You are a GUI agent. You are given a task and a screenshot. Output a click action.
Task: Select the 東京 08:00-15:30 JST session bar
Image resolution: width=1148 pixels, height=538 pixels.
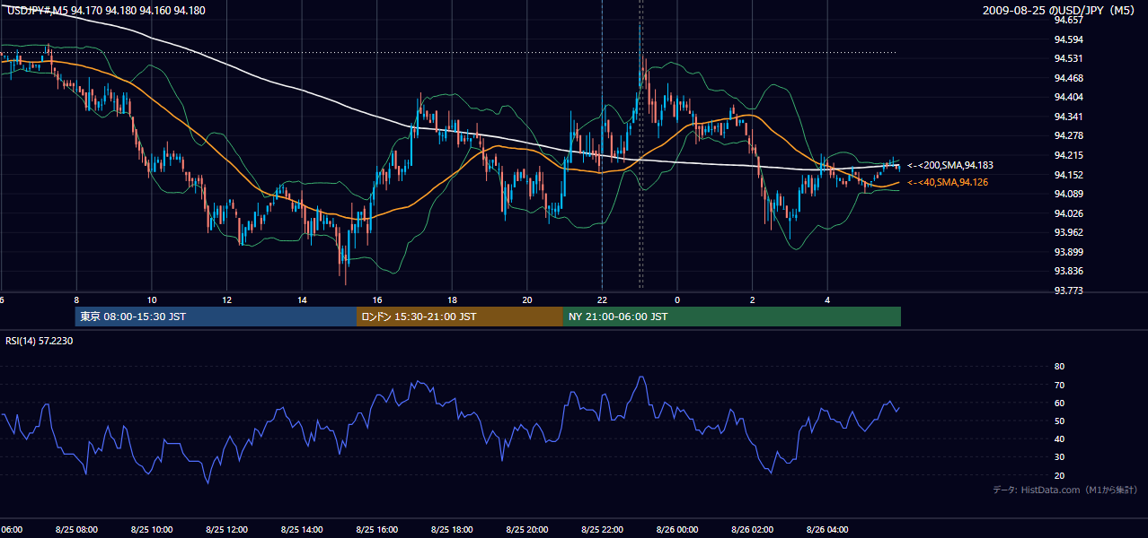click(x=216, y=317)
